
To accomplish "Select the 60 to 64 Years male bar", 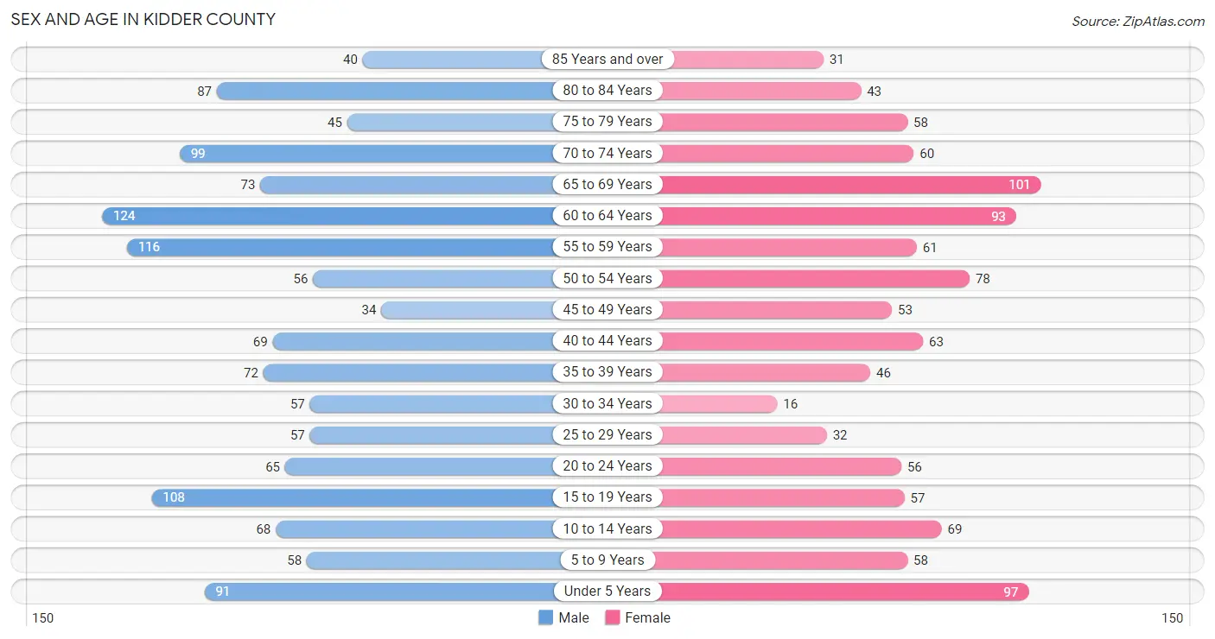I will tap(328, 216).
